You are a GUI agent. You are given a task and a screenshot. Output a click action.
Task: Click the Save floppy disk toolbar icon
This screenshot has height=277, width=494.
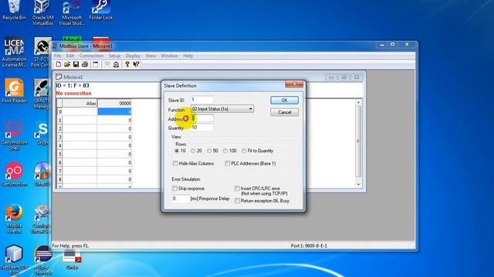click(x=76, y=65)
